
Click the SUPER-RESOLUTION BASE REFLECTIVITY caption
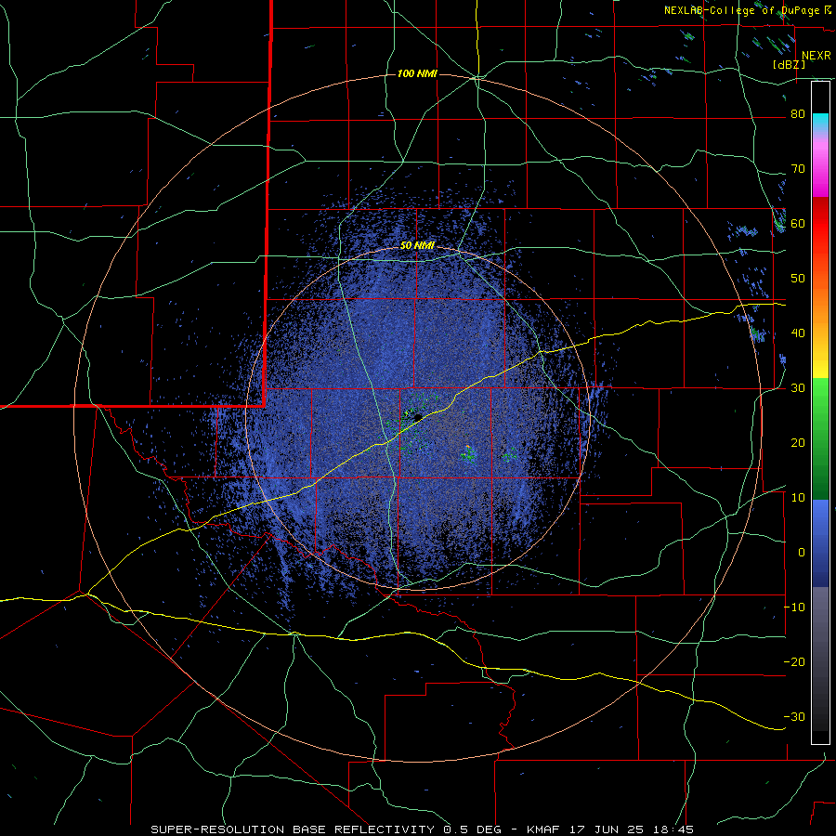[x=293, y=829]
